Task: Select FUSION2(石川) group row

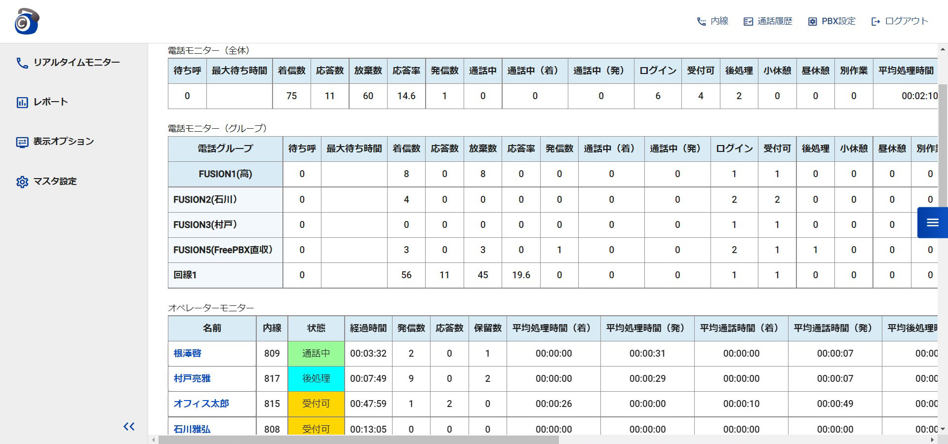Action: coord(225,199)
